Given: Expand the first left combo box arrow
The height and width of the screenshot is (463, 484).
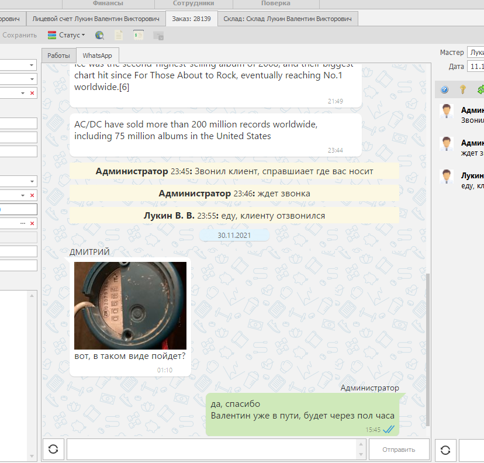Looking at the screenshot, I should [32, 65].
